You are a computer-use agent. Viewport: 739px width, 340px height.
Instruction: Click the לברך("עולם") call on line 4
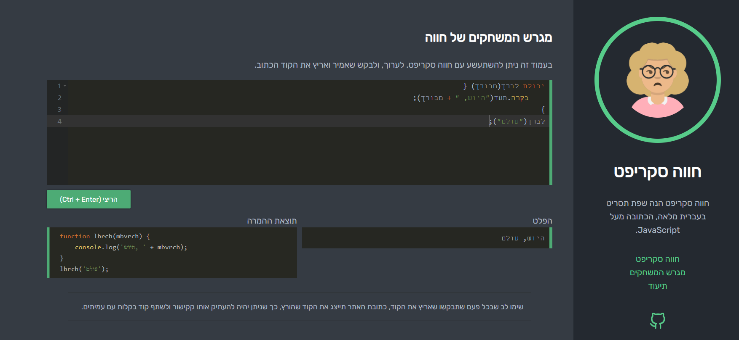[518, 121]
